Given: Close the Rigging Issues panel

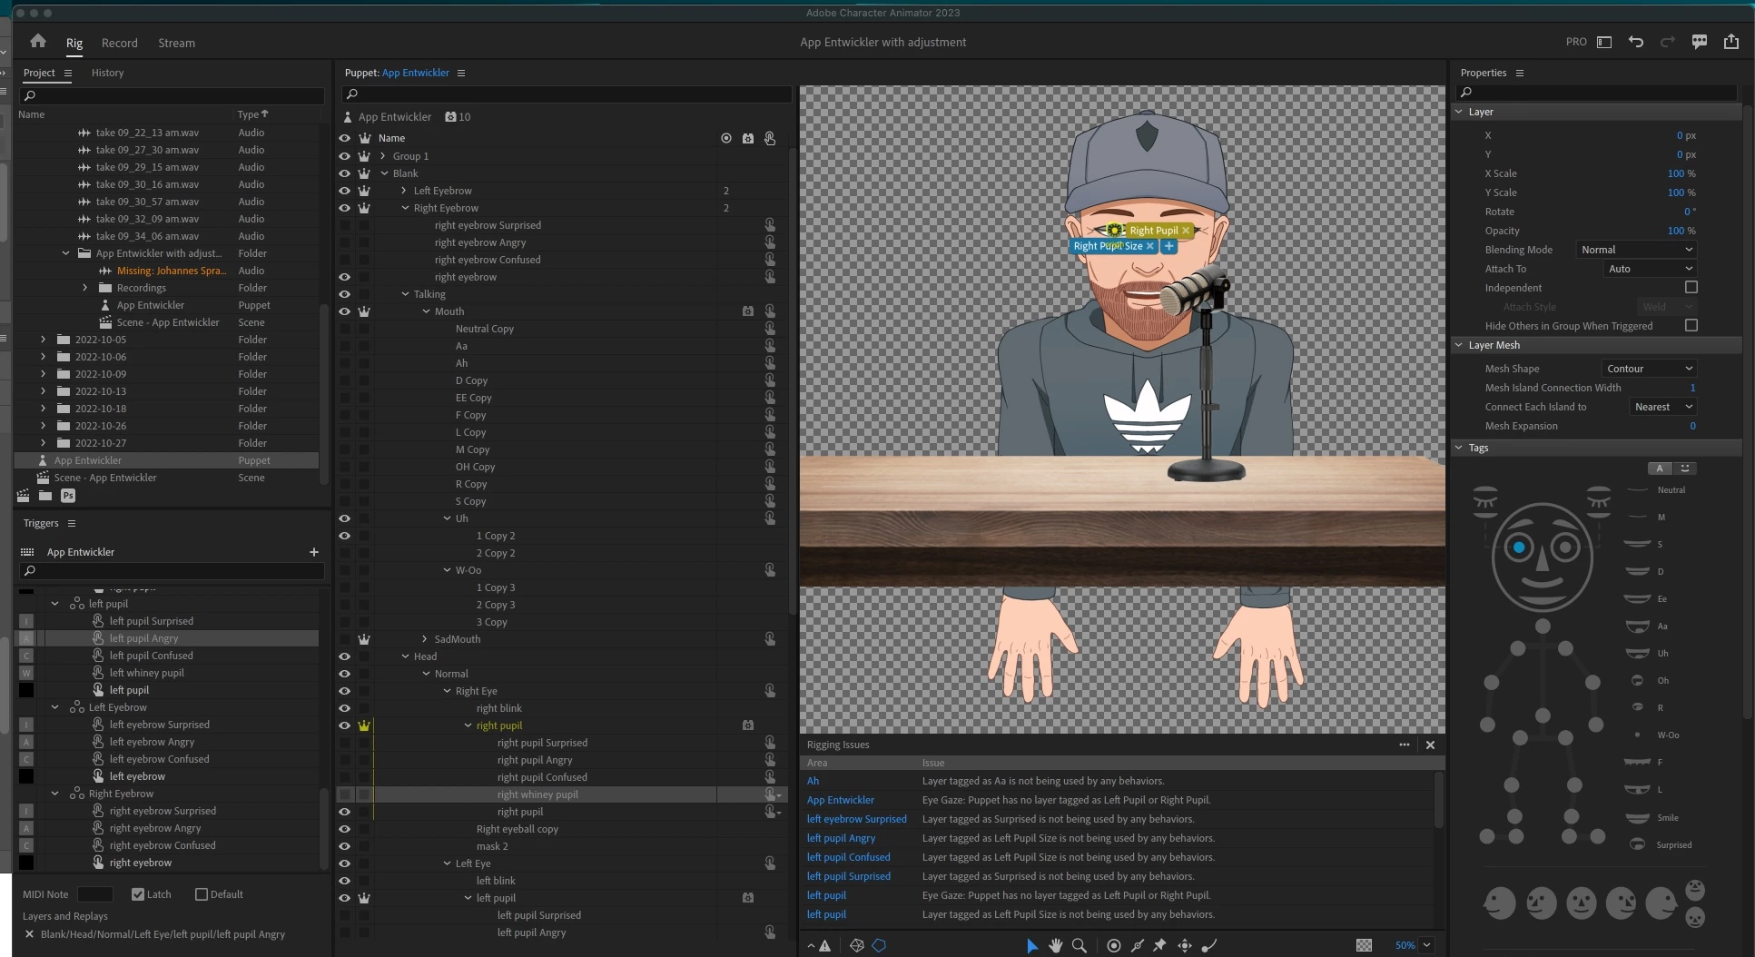Looking at the screenshot, I should 1431,745.
